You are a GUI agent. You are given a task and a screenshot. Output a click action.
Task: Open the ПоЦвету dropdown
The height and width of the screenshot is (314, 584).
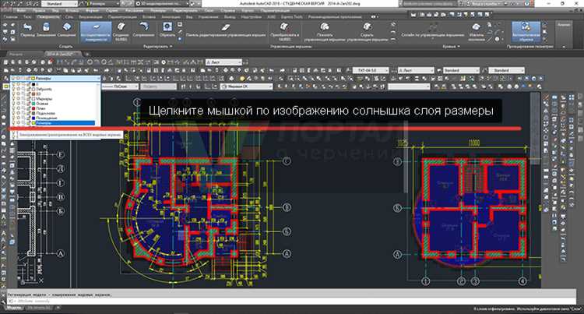pyautogui.click(x=159, y=86)
